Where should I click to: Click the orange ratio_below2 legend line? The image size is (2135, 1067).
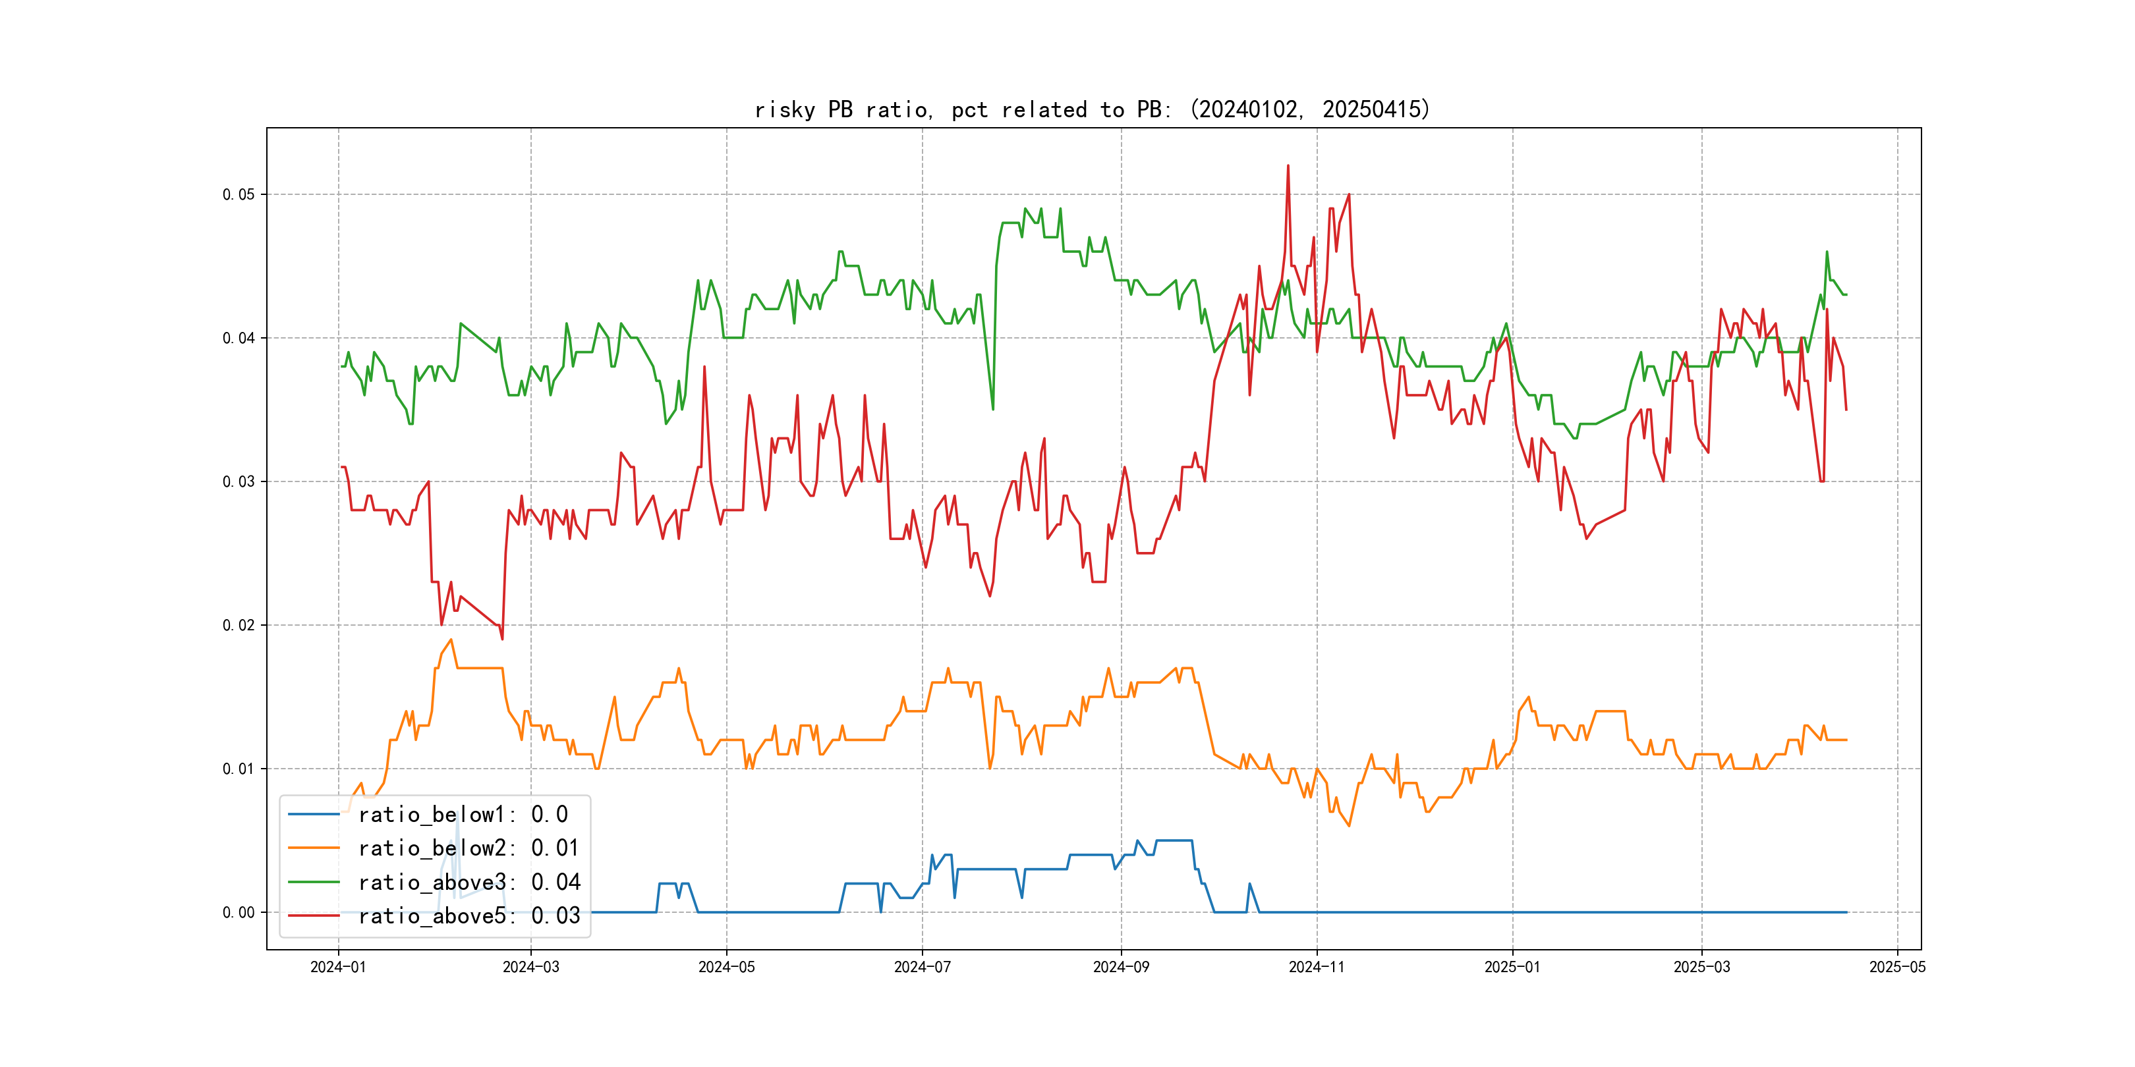pos(313,848)
